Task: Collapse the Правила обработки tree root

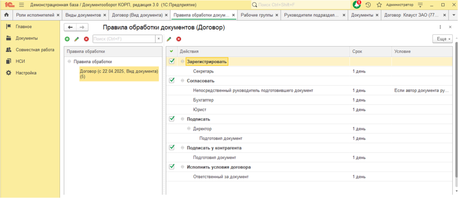Action: tap(69, 62)
